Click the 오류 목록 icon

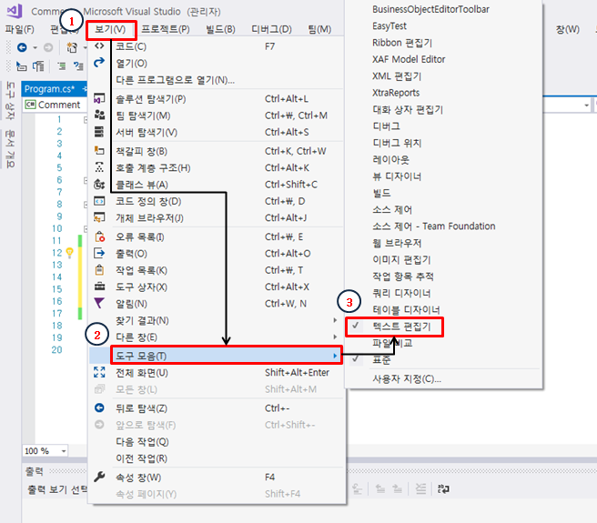pyautogui.click(x=100, y=236)
